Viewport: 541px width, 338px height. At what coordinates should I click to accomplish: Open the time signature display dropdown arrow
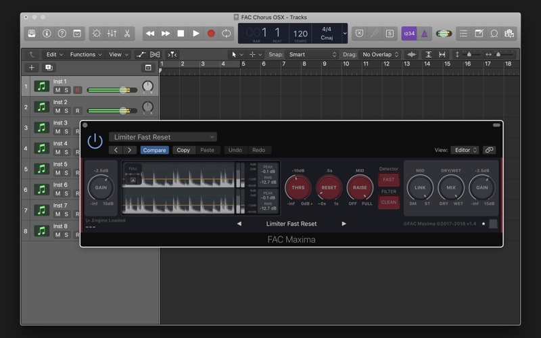coord(345,33)
